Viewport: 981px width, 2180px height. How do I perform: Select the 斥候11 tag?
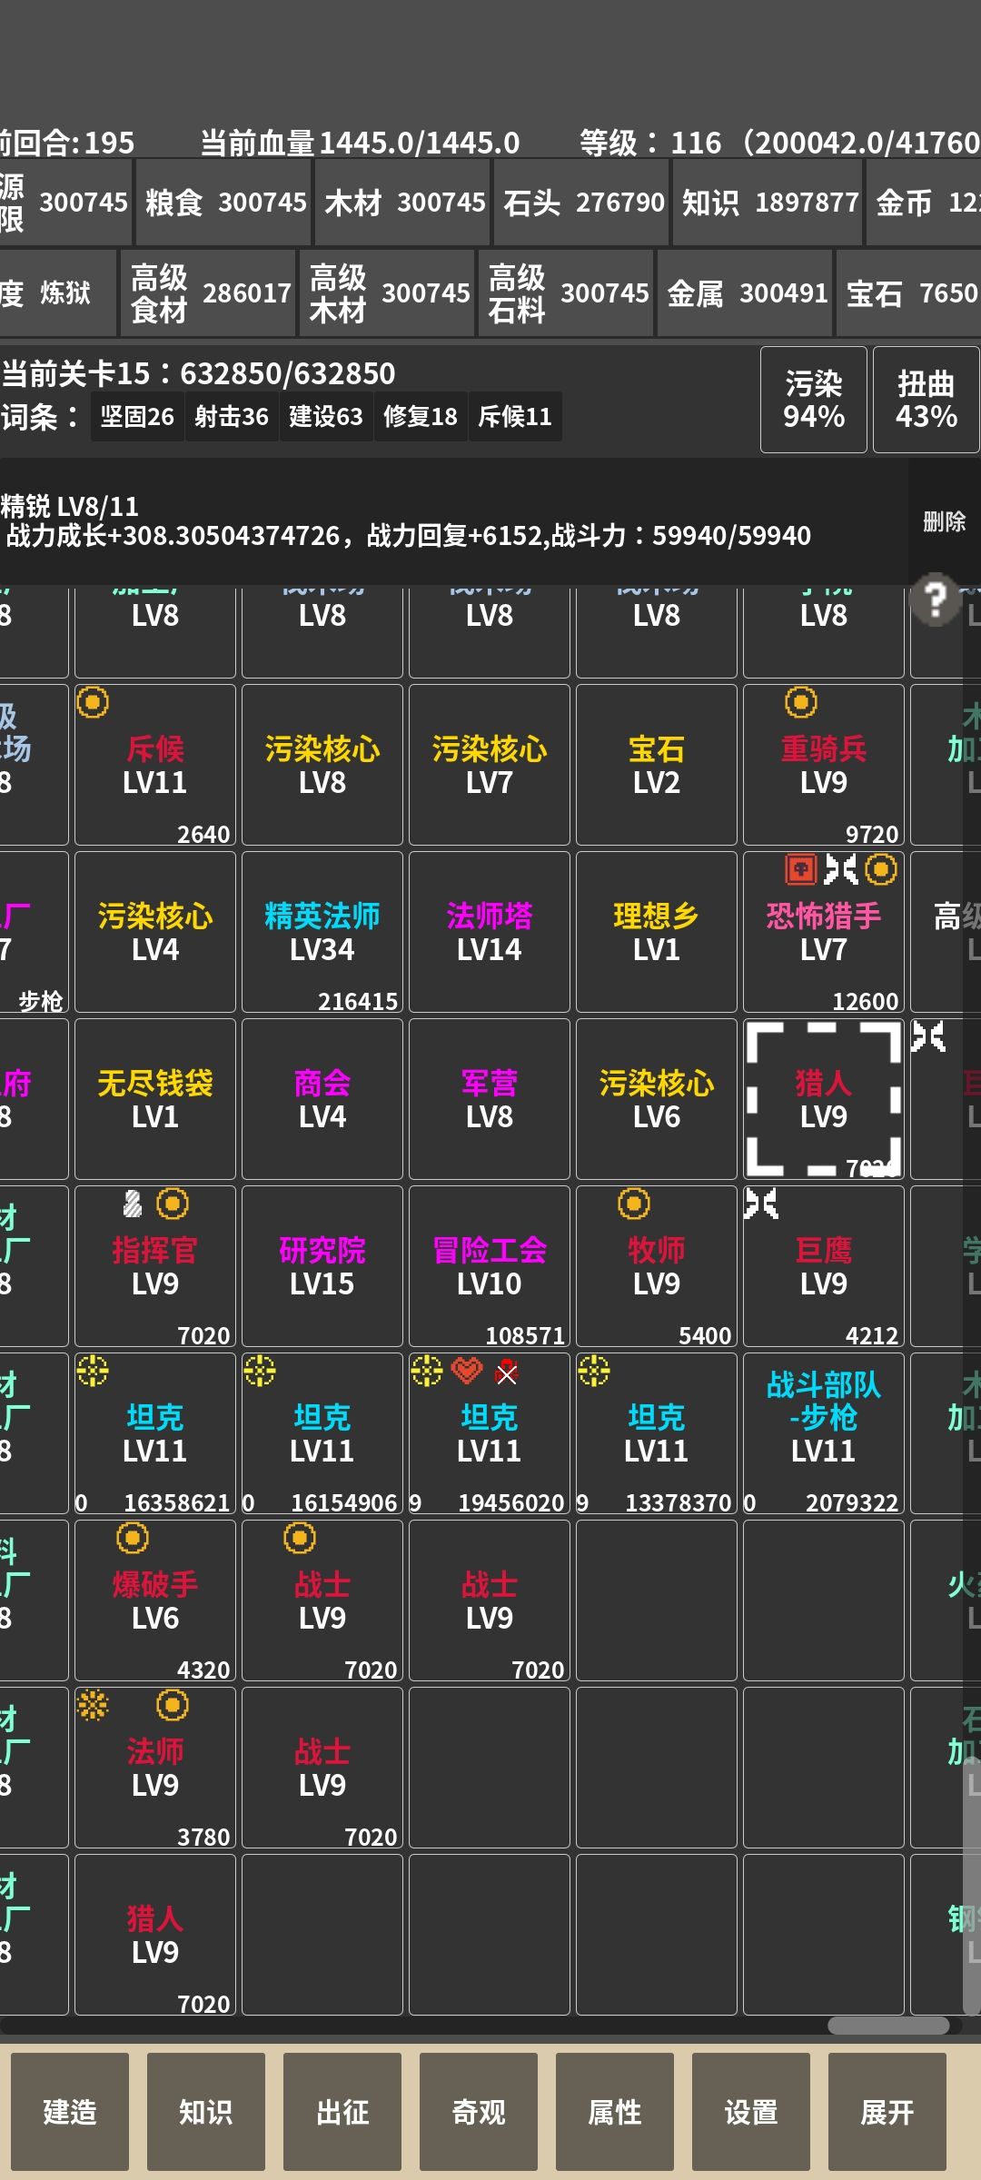515,417
